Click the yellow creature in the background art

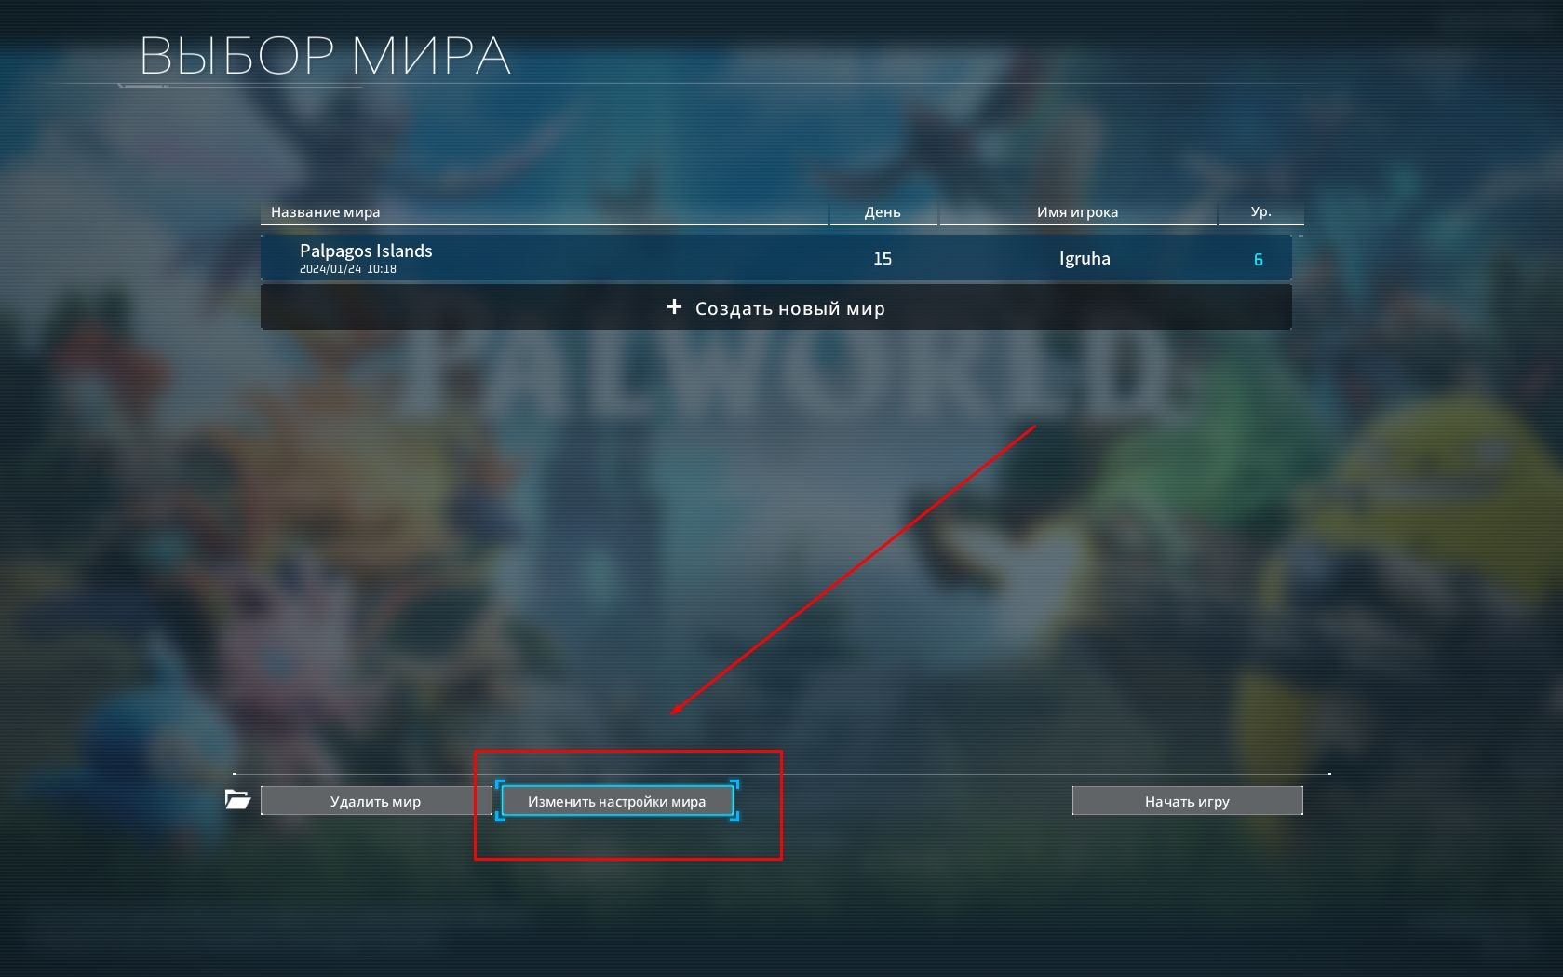(1432, 494)
